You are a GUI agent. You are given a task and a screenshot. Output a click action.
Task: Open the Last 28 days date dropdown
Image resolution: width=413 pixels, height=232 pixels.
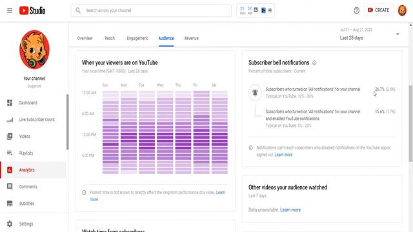click(369, 34)
